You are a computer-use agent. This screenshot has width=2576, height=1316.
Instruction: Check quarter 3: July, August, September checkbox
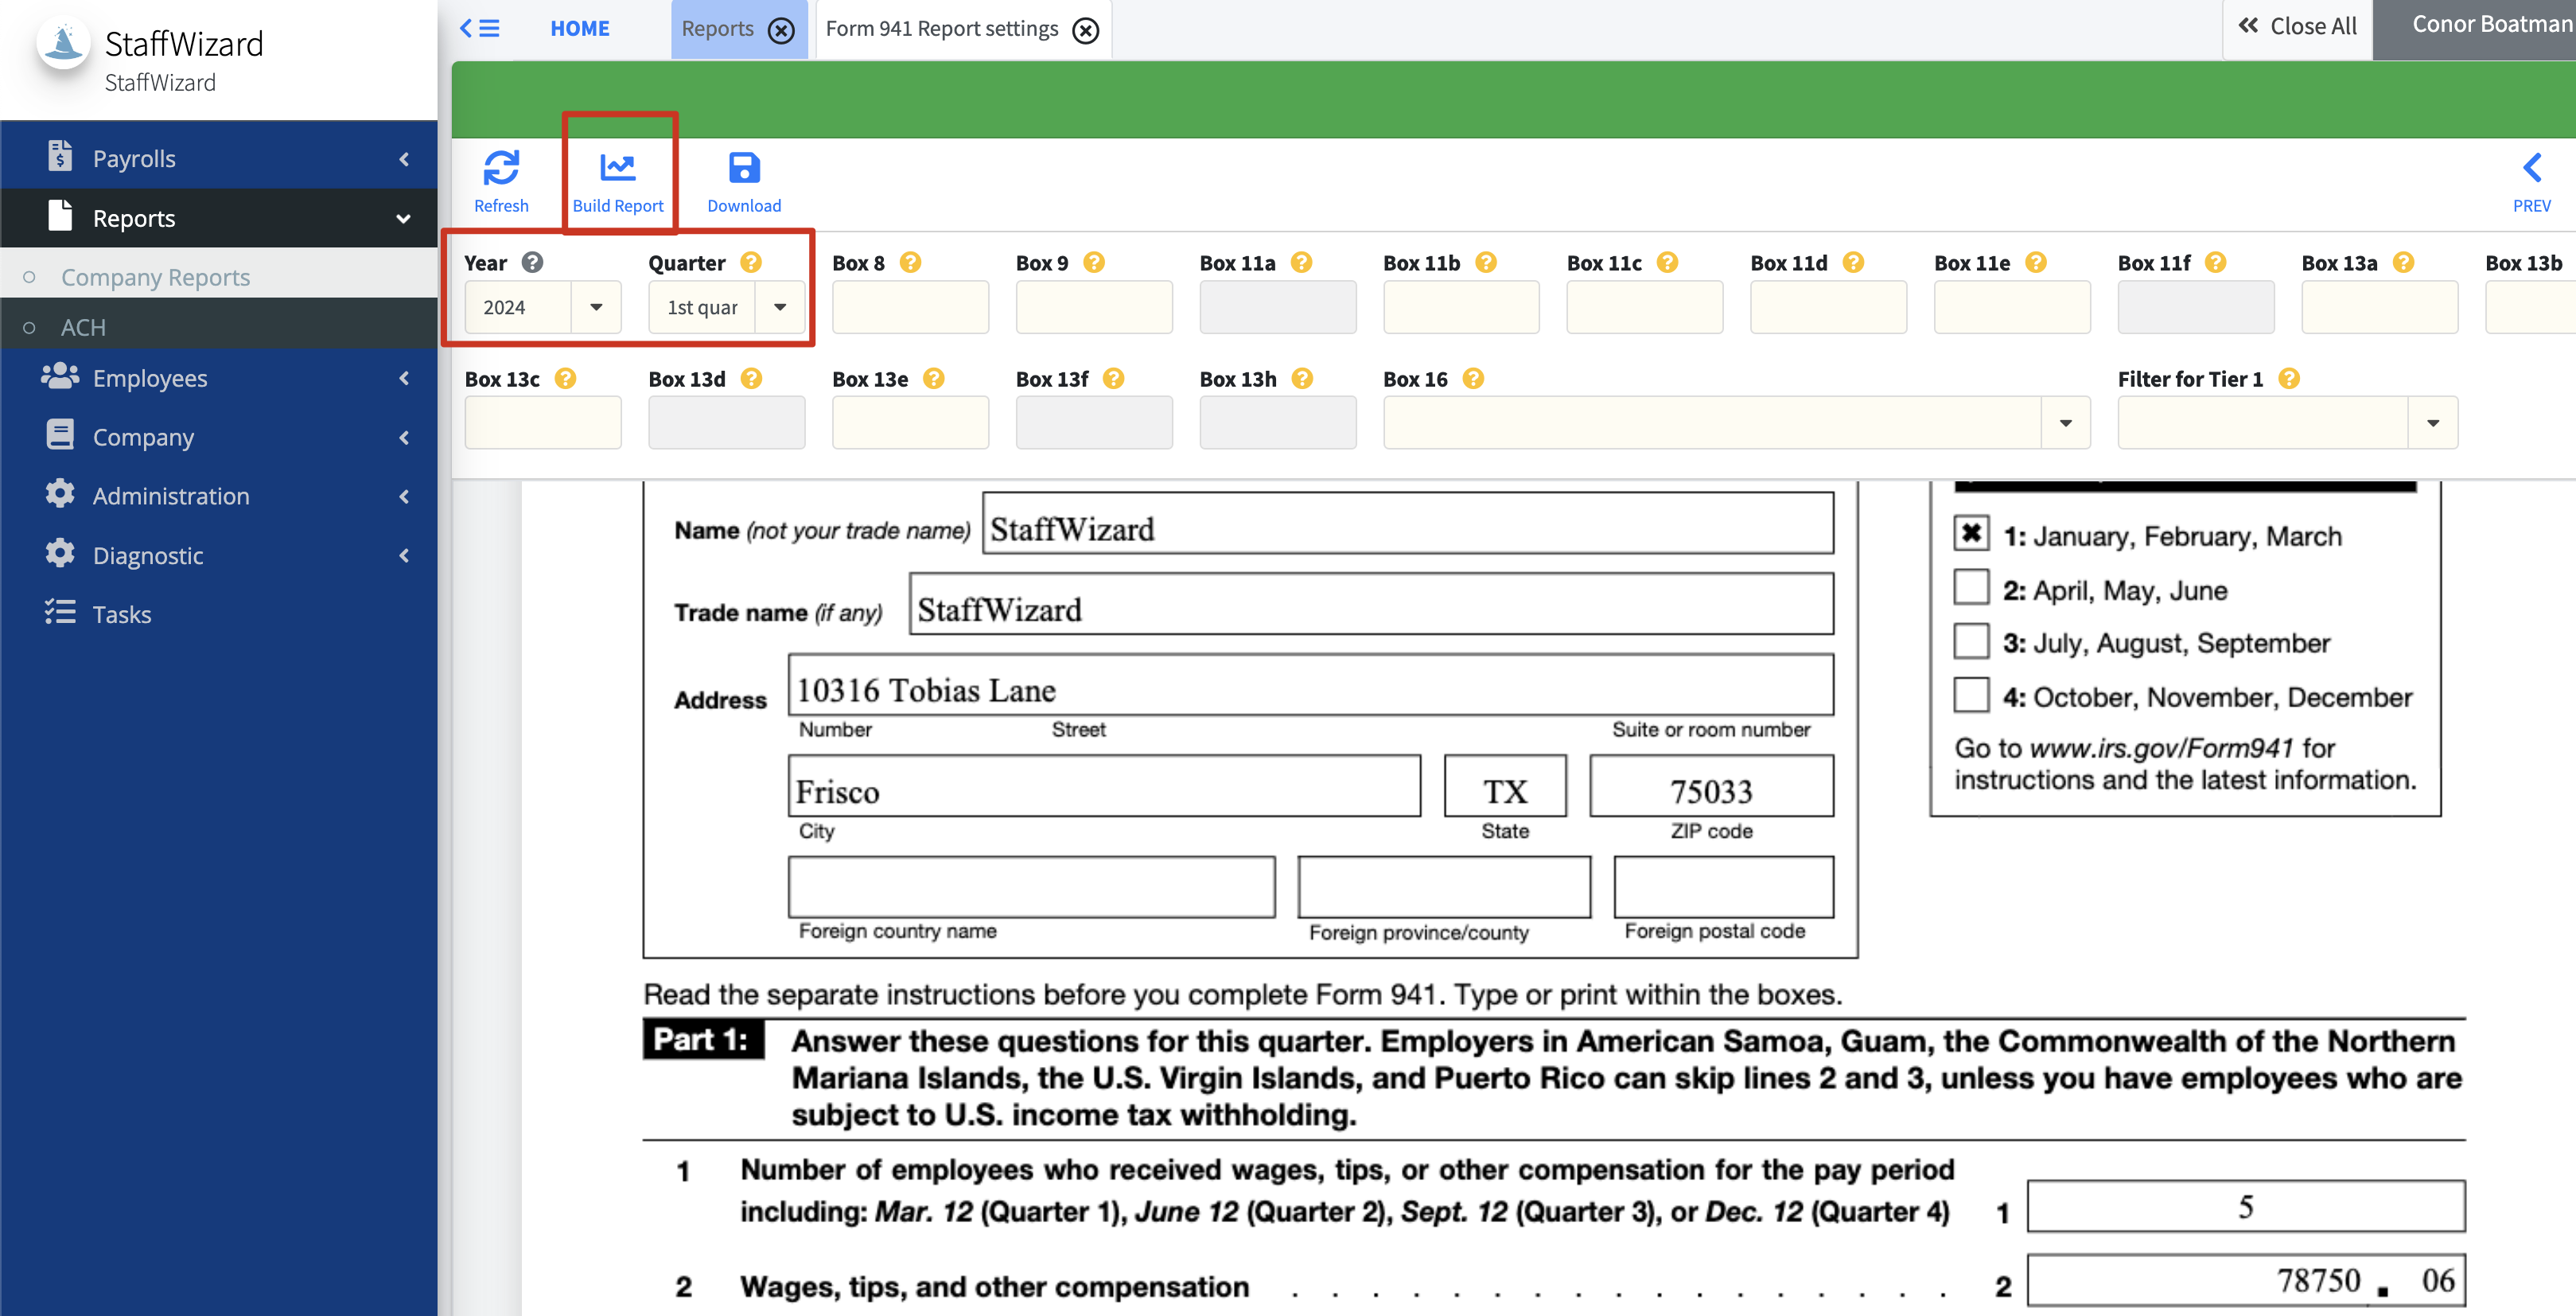[x=1971, y=641]
